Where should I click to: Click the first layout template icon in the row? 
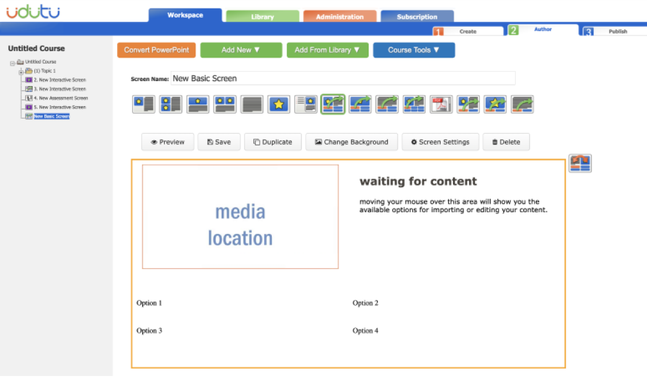143,104
